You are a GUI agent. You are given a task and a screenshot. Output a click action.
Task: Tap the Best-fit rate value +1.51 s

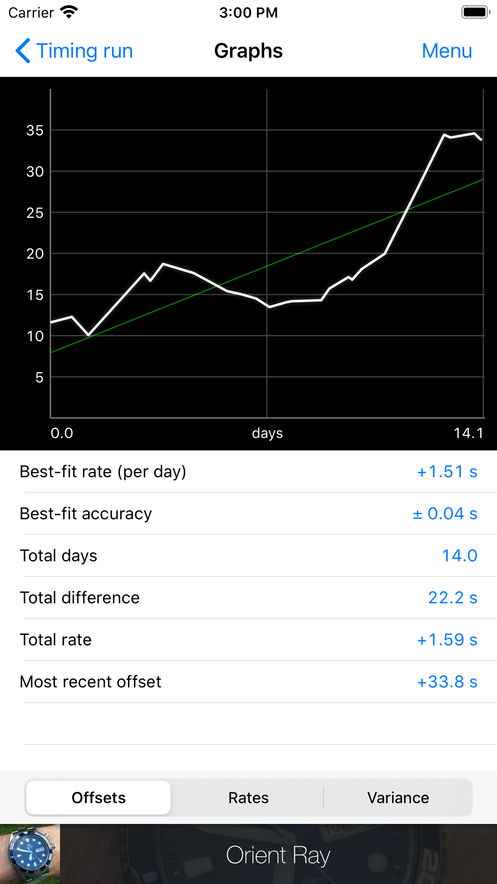click(x=447, y=472)
